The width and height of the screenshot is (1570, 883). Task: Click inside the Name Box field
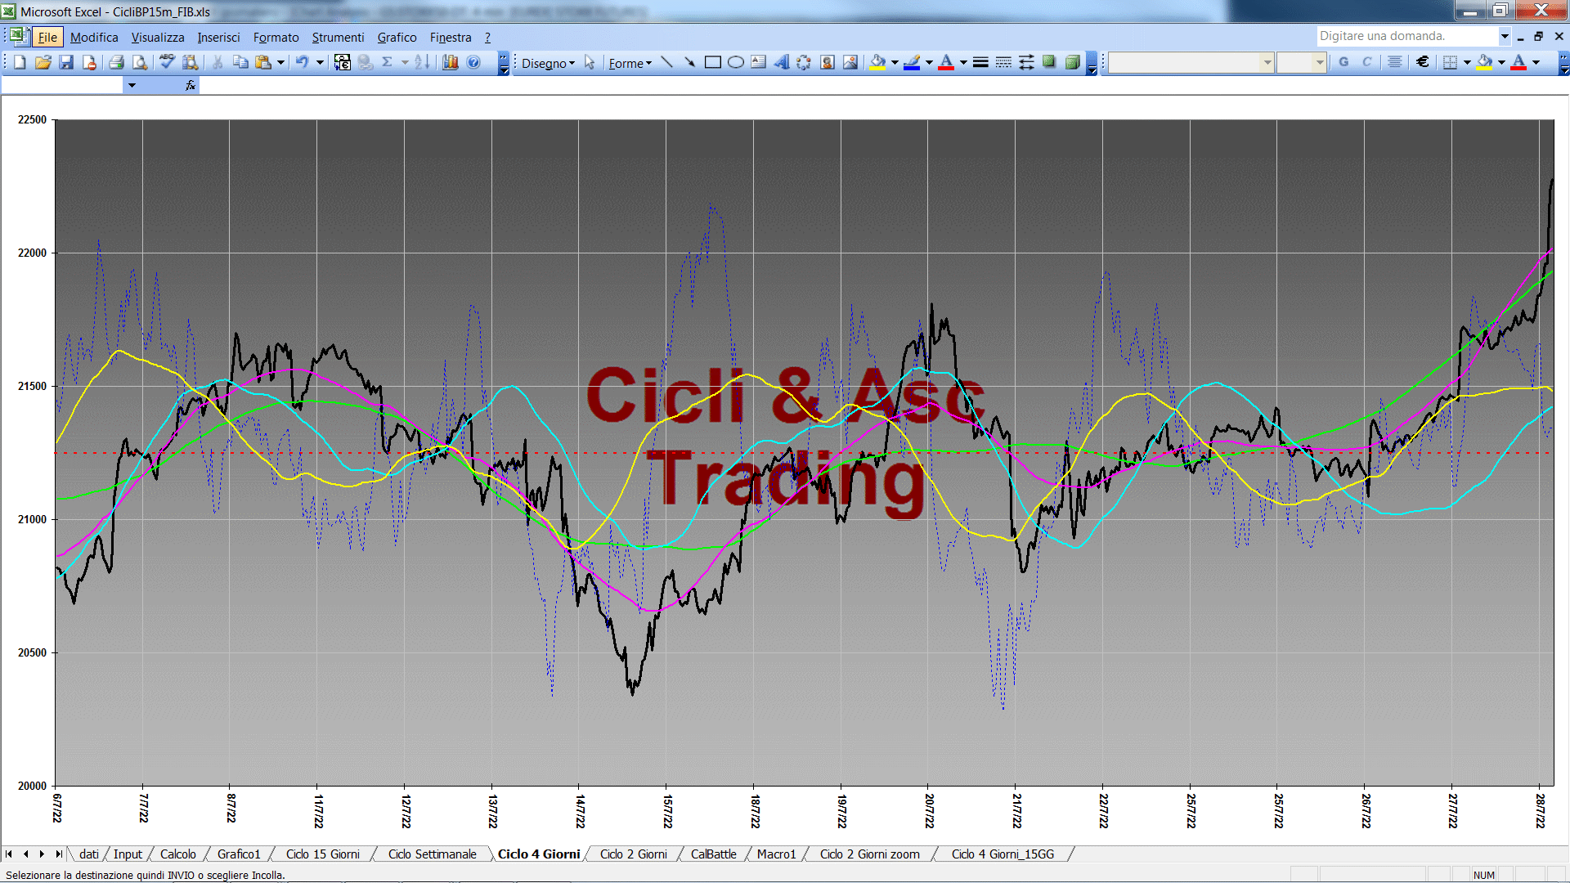[x=62, y=85]
